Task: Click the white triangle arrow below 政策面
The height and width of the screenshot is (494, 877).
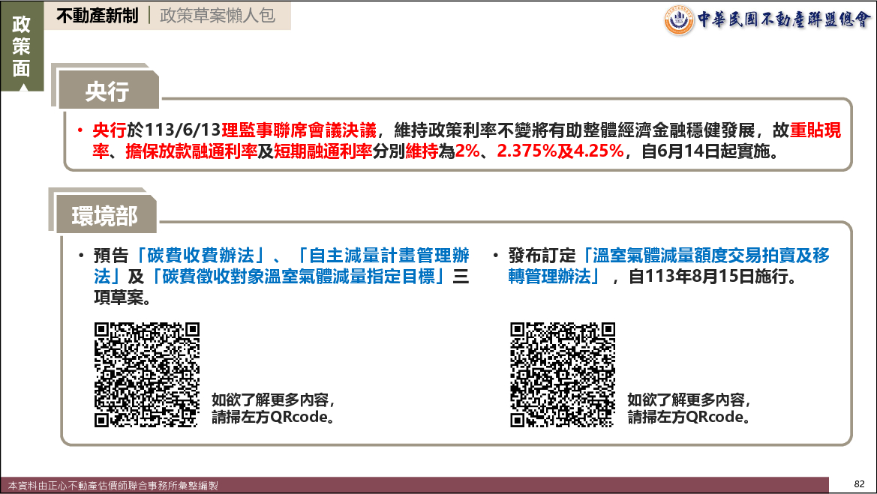Action: pyautogui.click(x=22, y=88)
